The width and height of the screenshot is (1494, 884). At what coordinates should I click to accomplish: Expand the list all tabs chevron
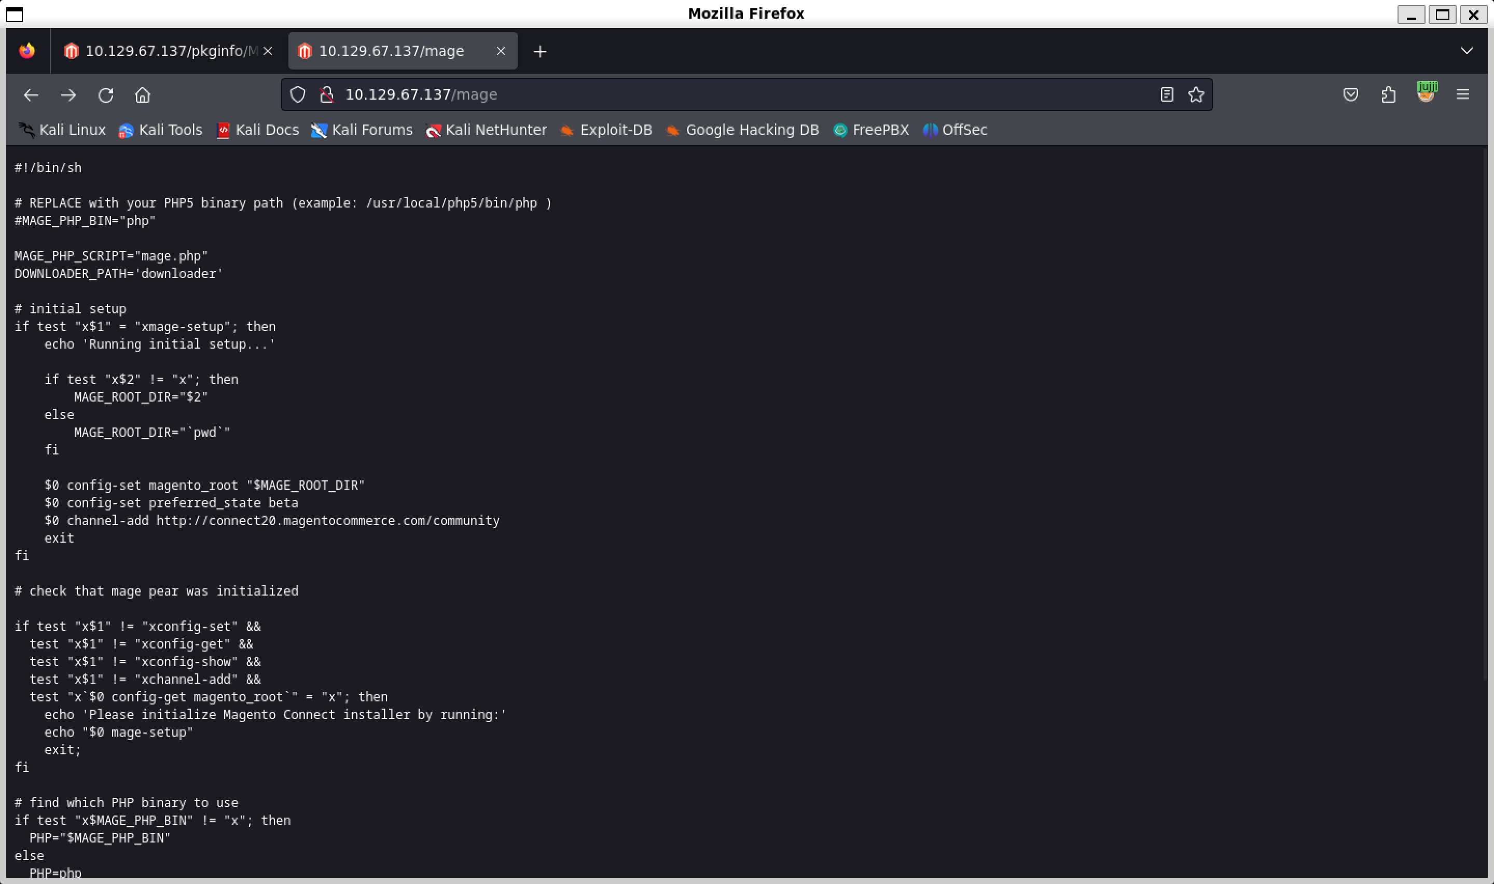point(1467,51)
